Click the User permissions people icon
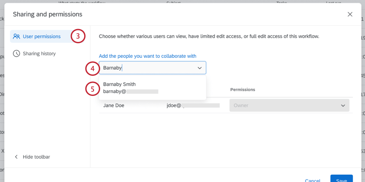Screen dimensions: 365x182 [x=16, y=36]
